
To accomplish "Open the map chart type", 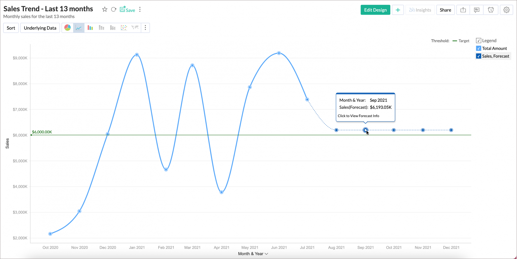I will click(135, 28).
